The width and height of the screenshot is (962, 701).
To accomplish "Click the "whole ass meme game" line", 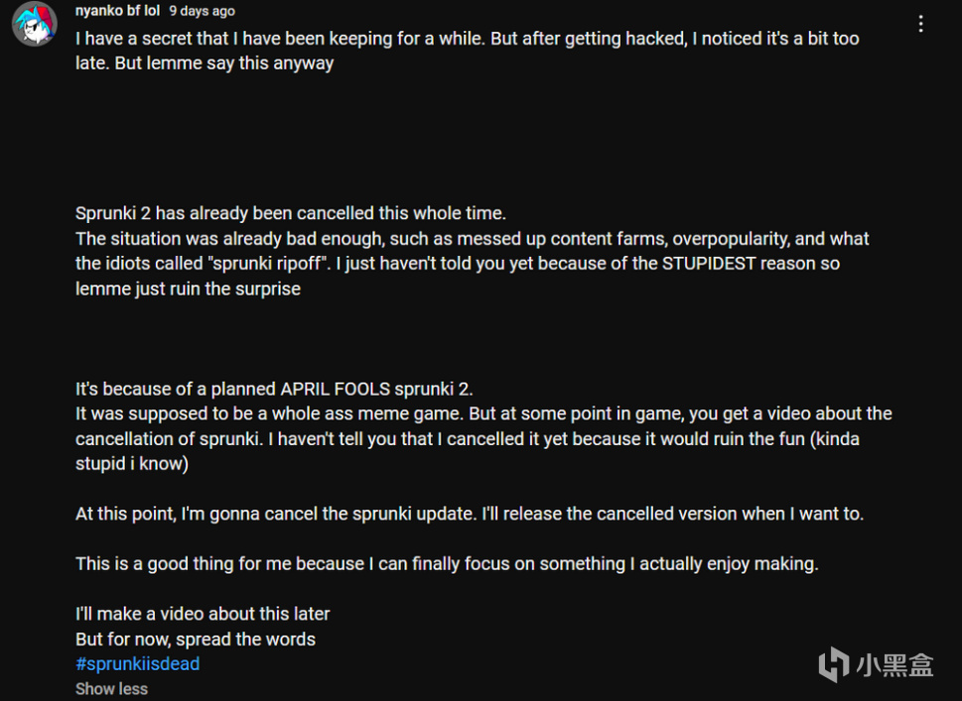I will 483,413.
